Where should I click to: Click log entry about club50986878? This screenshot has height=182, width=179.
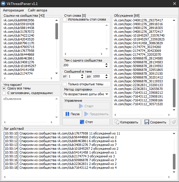60,160
